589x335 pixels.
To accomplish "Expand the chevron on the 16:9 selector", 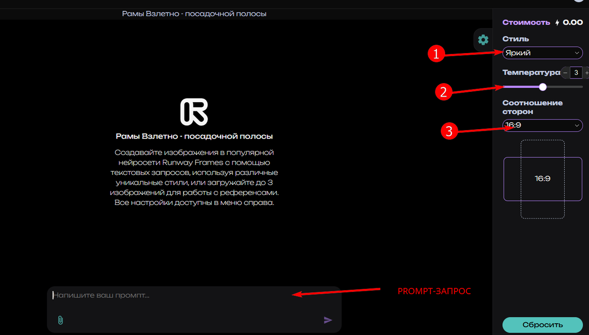I will pyautogui.click(x=578, y=125).
